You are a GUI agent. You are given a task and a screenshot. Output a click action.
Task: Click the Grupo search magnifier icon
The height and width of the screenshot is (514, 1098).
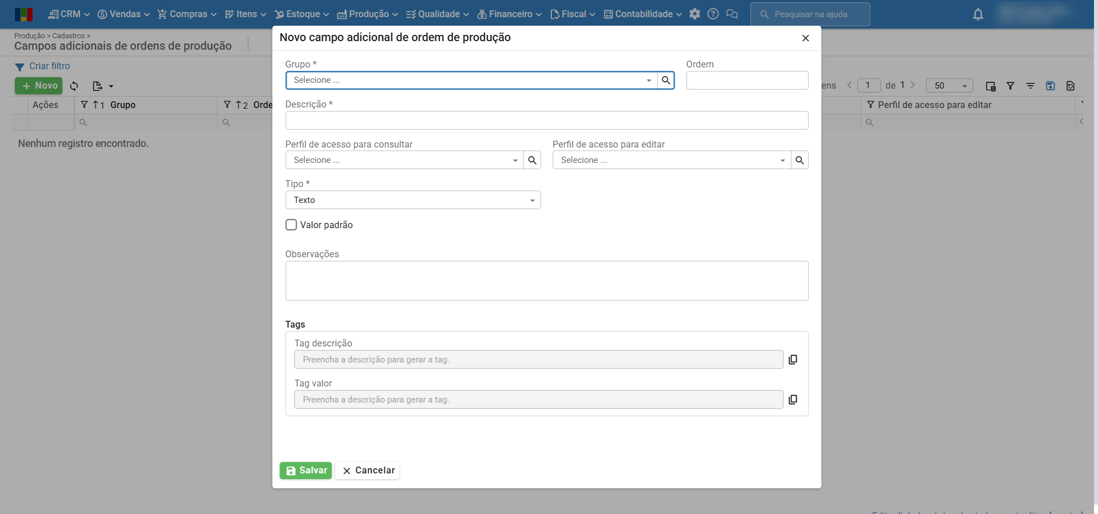[666, 81]
